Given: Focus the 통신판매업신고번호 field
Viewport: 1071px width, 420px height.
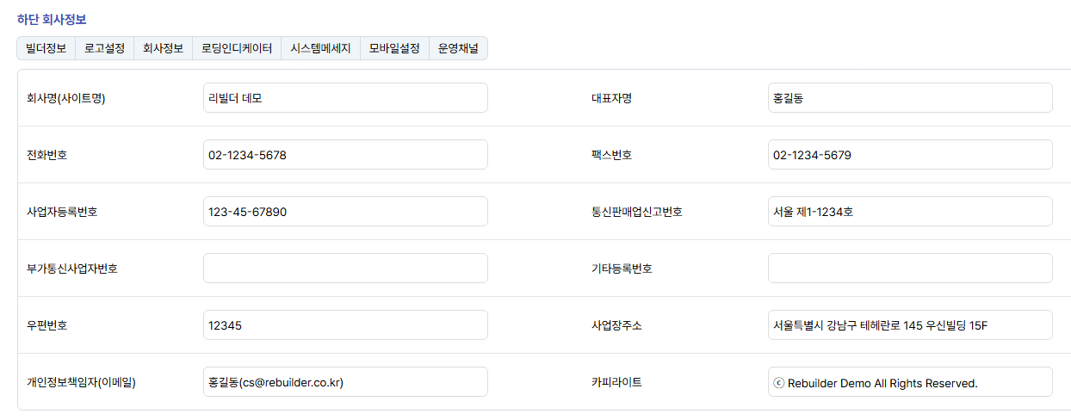Looking at the screenshot, I should (x=910, y=212).
